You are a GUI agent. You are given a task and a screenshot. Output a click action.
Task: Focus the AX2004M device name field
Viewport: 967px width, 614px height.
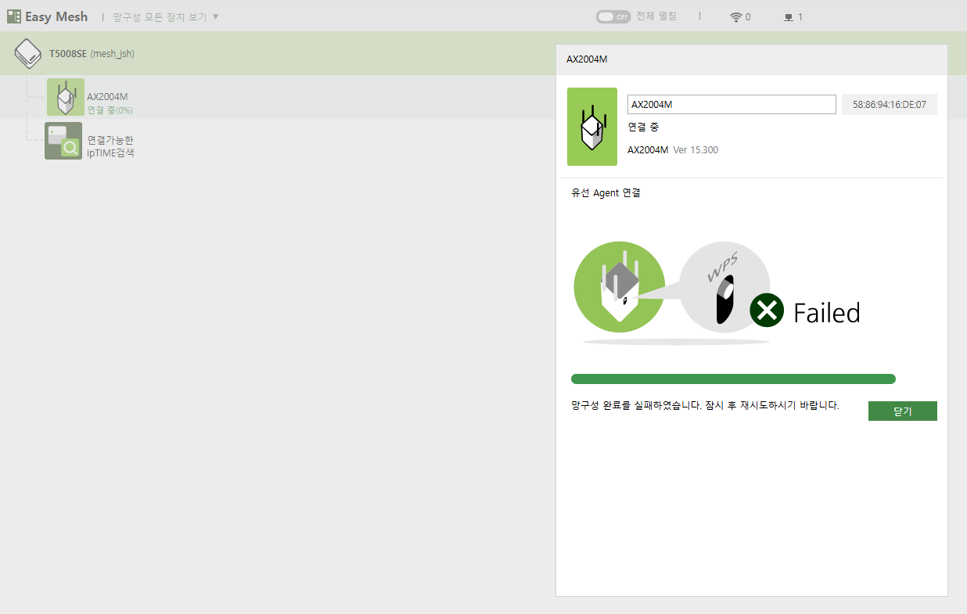(x=732, y=105)
